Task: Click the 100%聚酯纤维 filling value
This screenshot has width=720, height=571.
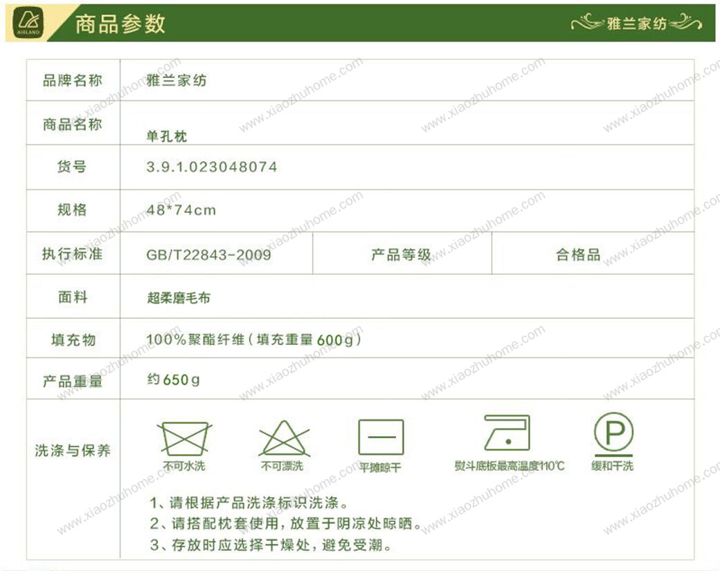Action: coord(253,339)
